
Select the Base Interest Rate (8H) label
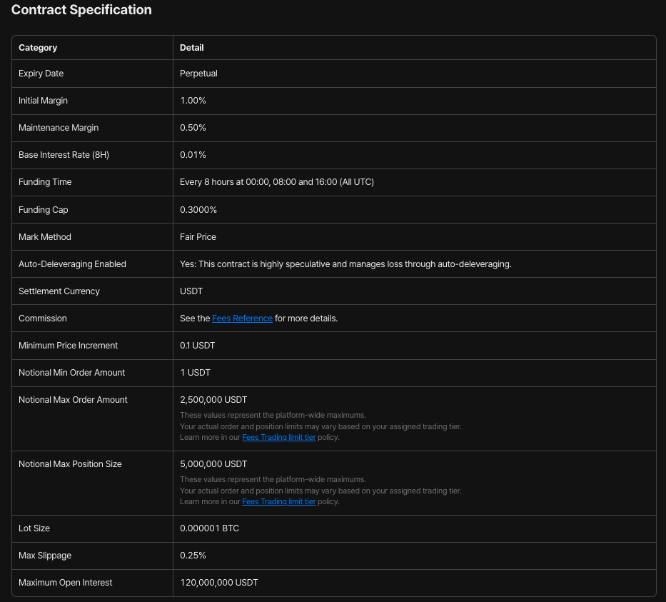point(64,155)
